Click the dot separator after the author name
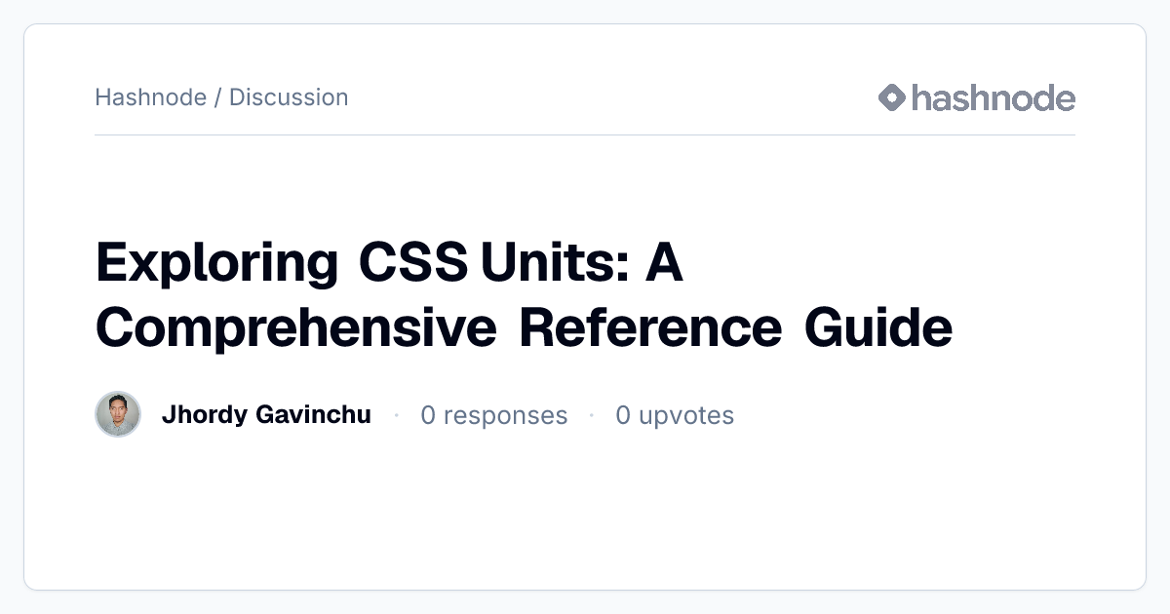The image size is (1170, 614). pos(397,416)
